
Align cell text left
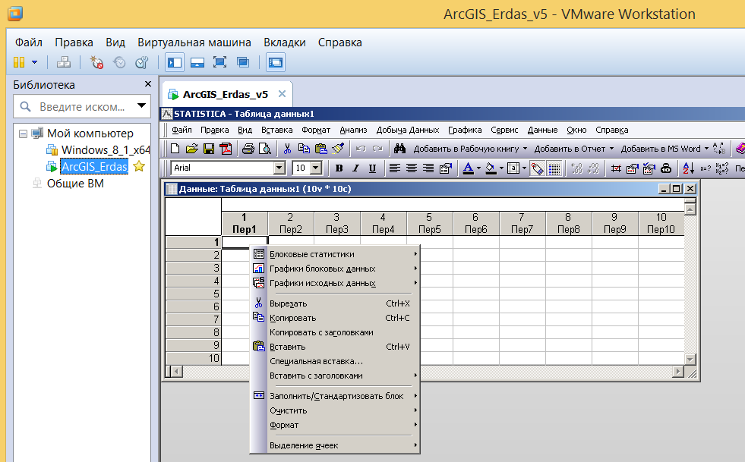pyautogui.click(x=394, y=168)
